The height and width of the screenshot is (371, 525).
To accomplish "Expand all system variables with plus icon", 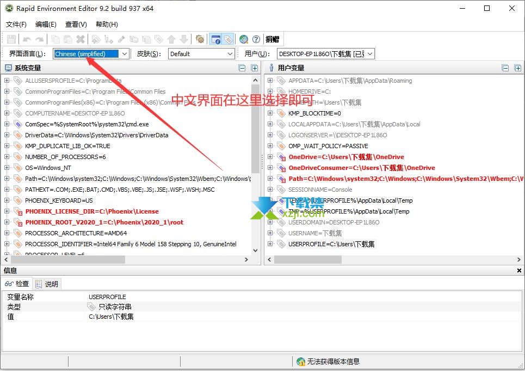I will point(255,68).
